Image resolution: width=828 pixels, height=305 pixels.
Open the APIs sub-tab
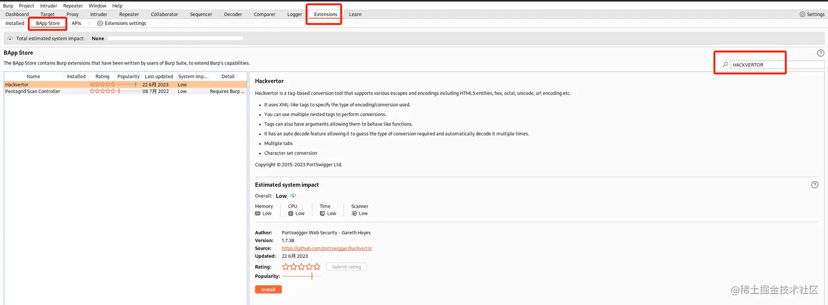click(x=76, y=24)
